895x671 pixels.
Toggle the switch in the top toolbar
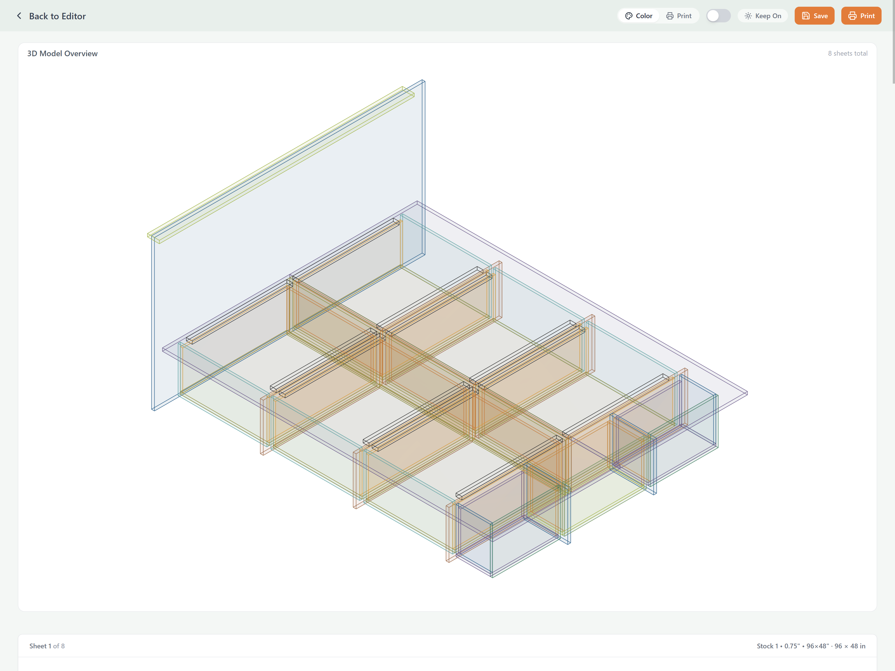[718, 16]
